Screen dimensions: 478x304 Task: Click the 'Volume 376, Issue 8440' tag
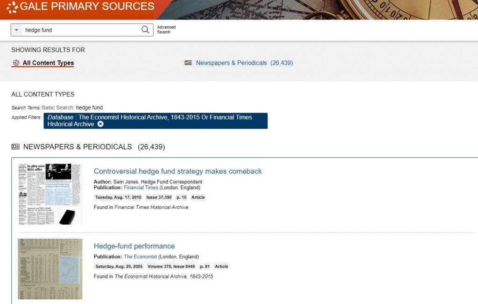pos(171,267)
